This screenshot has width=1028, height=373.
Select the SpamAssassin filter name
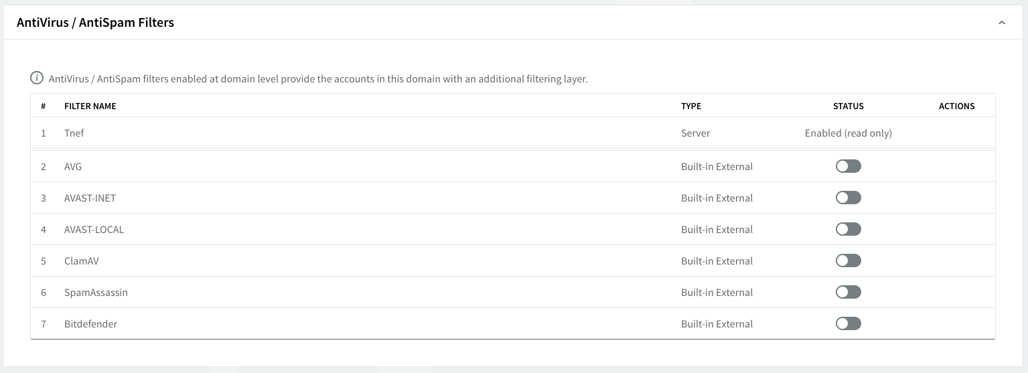coord(96,293)
